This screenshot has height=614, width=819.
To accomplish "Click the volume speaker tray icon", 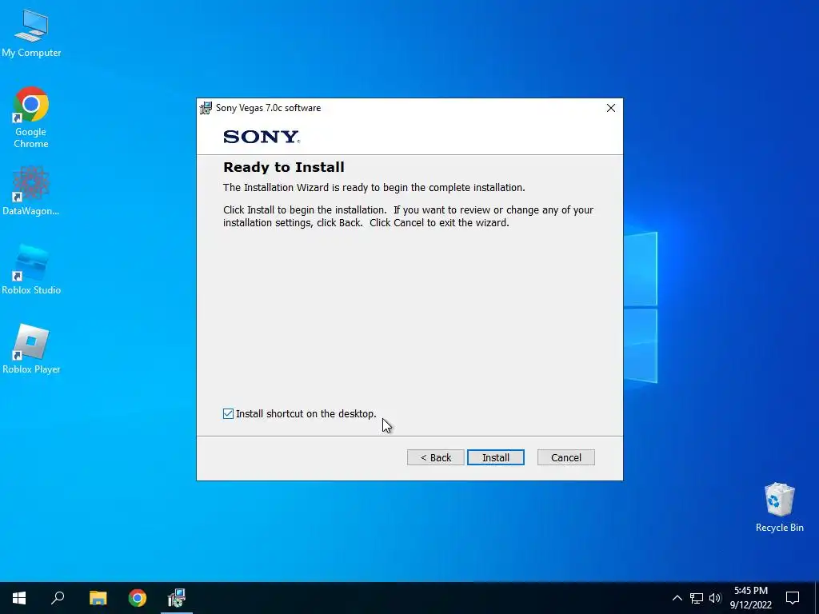I will point(715,598).
